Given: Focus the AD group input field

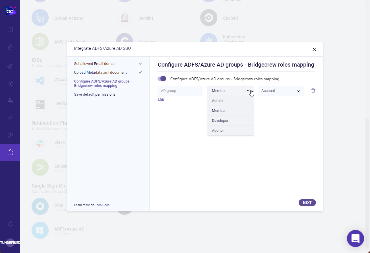Looking at the screenshot, I should (x=180, y=90).
